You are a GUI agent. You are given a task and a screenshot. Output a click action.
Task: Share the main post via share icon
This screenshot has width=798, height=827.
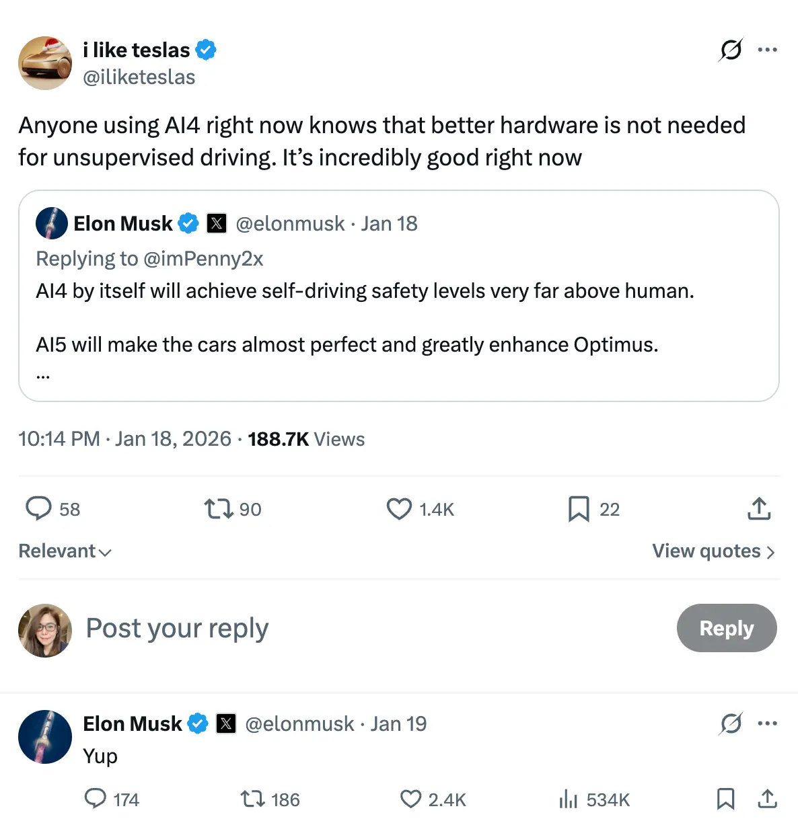(x=759, y=509)
